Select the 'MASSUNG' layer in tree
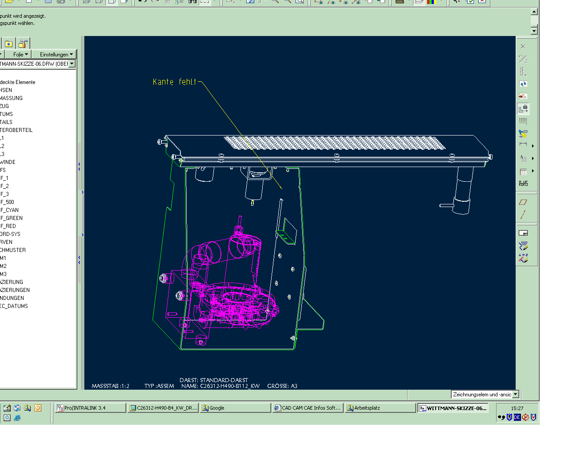Viewport: 569px width, 455px height. click(12, 98)
